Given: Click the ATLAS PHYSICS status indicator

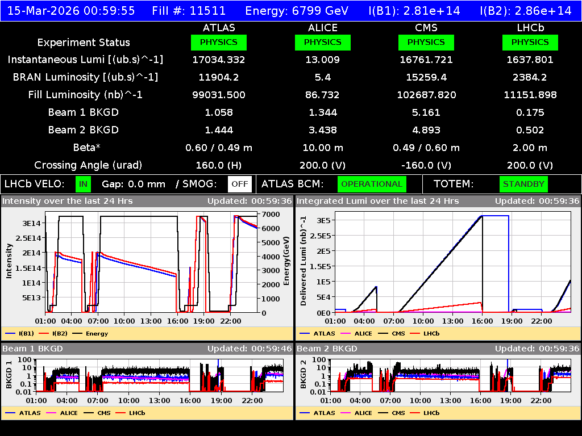Looking at the screenshot, I should [219, 42].
